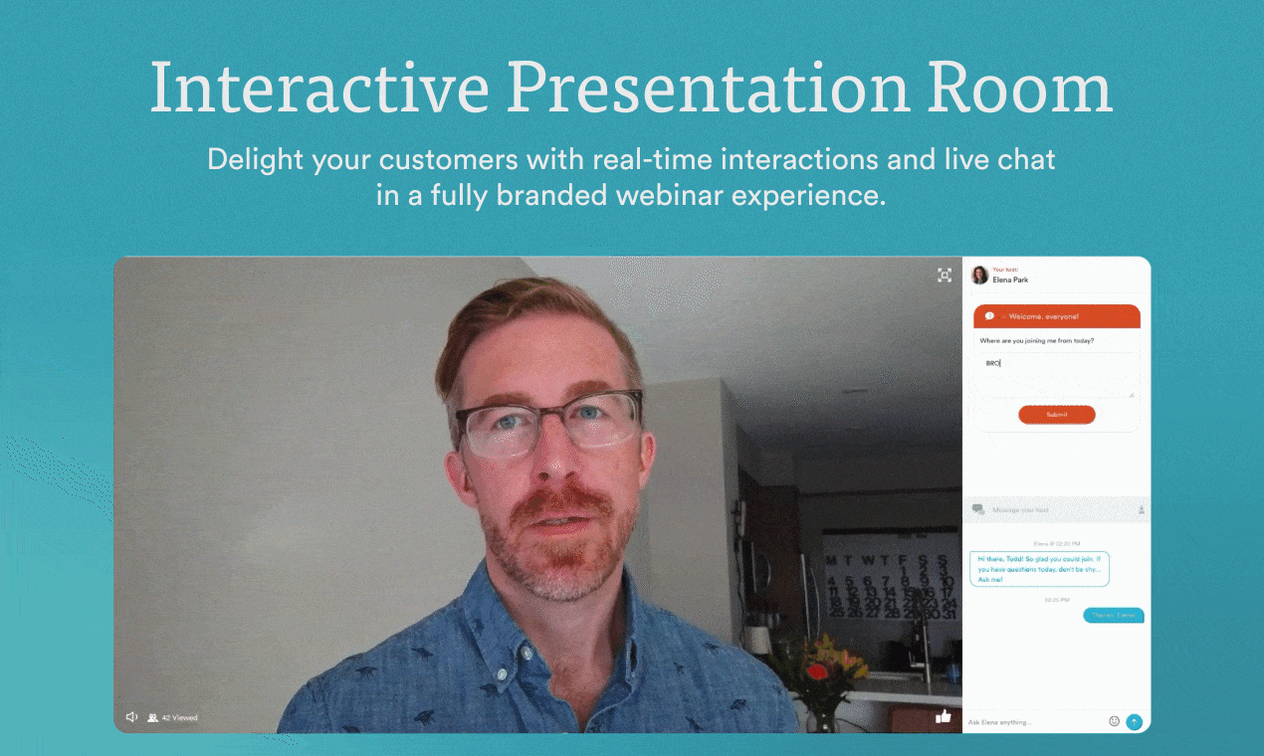
Task: Send the chat message arrow button
Action: pos(1134,721)
